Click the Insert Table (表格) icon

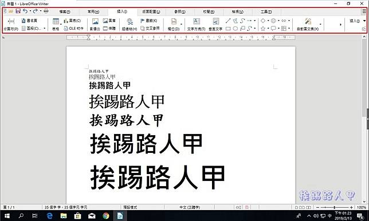[x=56, y=22]
